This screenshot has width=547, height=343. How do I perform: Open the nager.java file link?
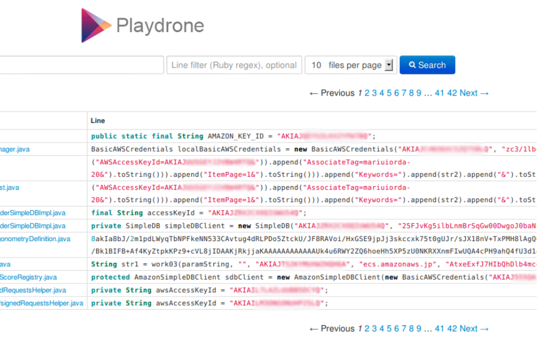15,149
